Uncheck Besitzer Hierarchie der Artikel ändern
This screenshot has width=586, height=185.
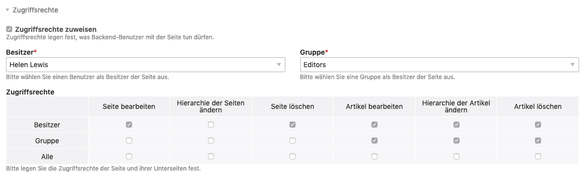pos(456,124)
